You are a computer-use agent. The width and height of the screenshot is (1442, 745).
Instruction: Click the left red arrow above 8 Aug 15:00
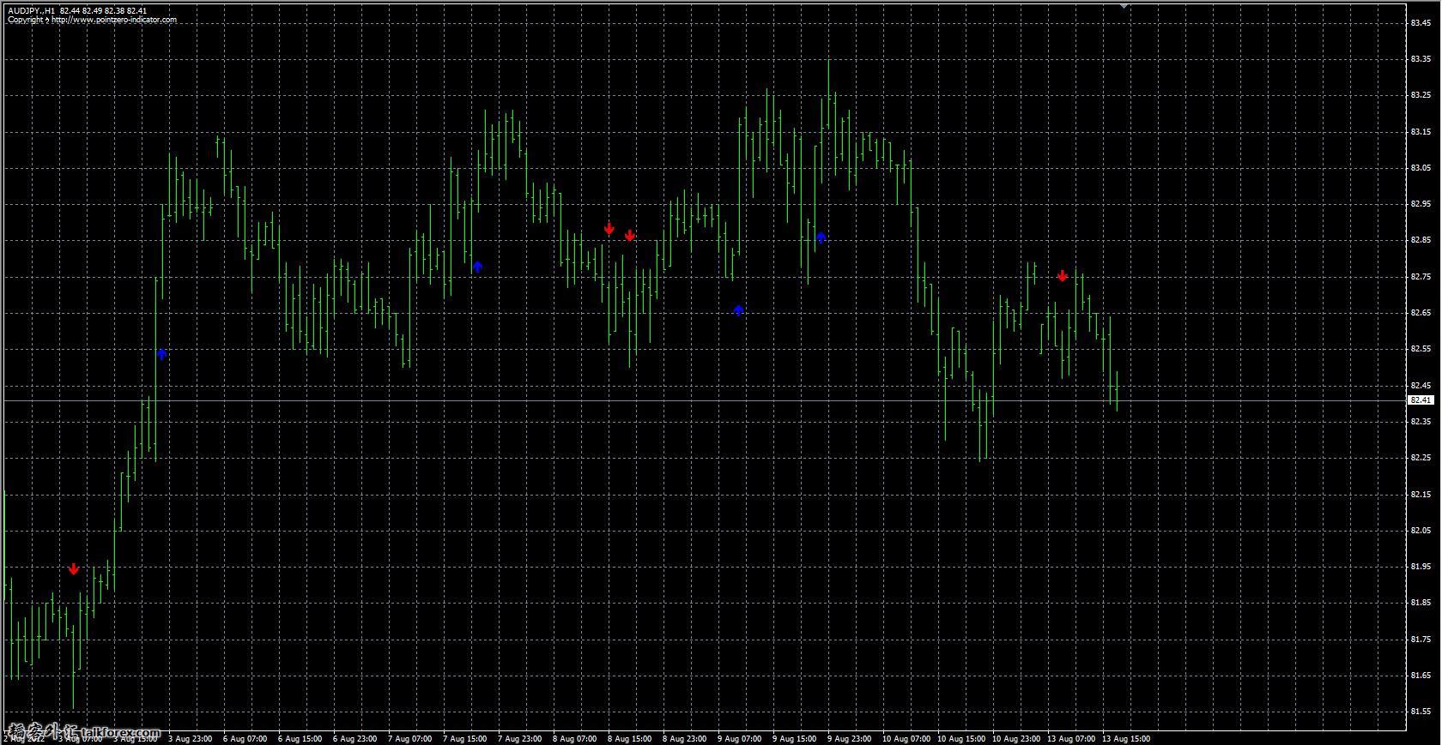[x=609, y=229]
